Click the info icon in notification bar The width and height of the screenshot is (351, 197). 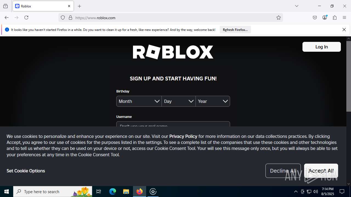click(7, 30)
